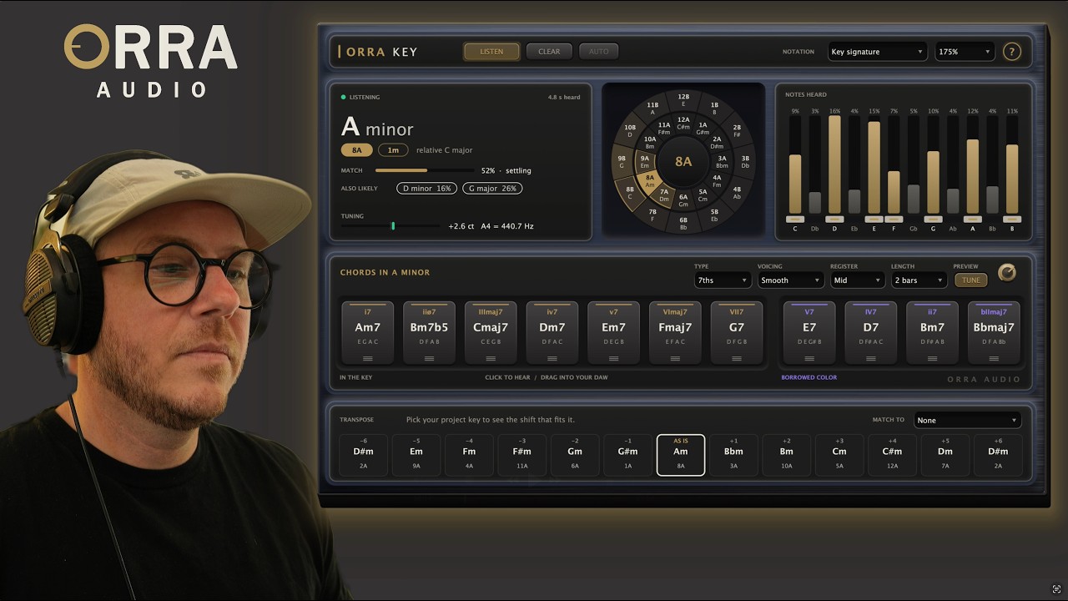The image size is (1068, 601).
Task: Open the Match To dropdown
Action: pyautogui.click(x=967, y=421)
